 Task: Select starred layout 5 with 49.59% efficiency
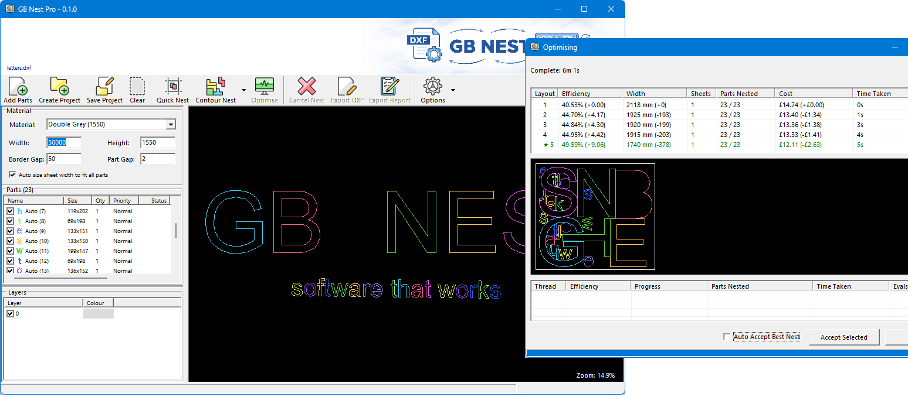[x=720, y=145]
